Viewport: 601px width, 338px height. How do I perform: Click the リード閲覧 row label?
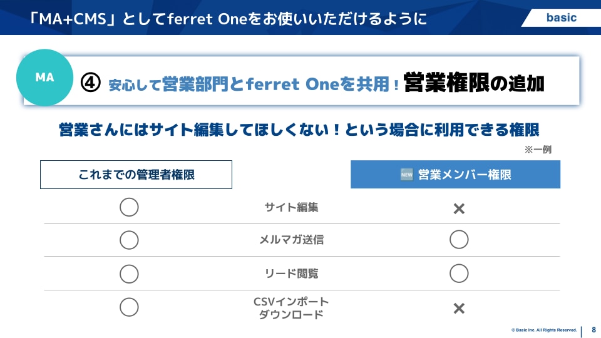292,274
